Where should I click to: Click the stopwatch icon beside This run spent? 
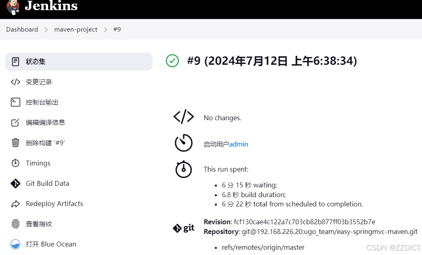coord(184,169)
